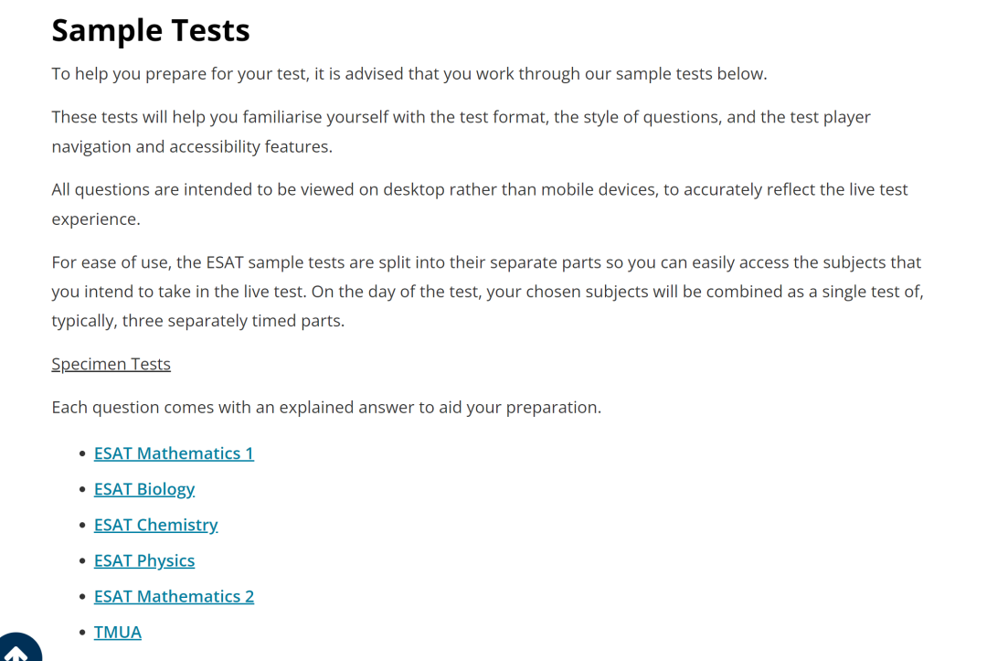This screenshot has width=987, height=661.
Task: Click the scroll-to-top arrow icon
Action: 16,648
